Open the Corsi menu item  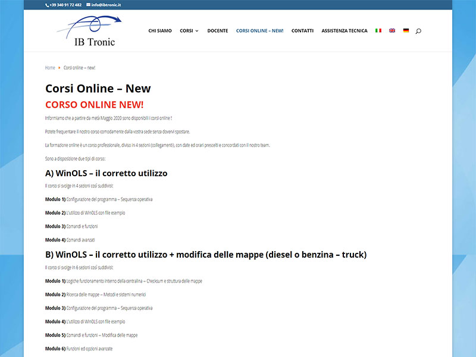click(186, 31)
